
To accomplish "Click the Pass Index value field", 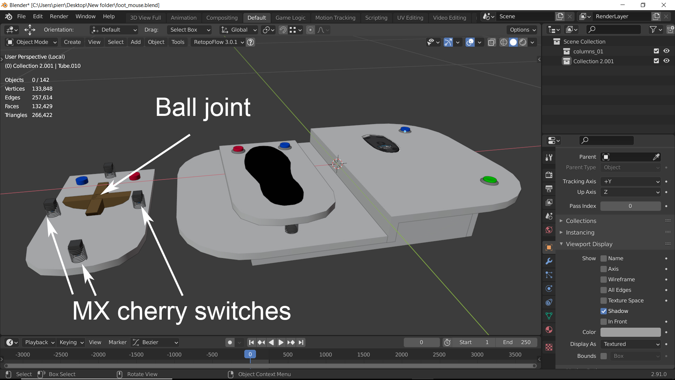I will 631,206.
